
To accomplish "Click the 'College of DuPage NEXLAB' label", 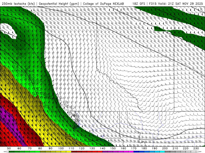I will (103, 4).
